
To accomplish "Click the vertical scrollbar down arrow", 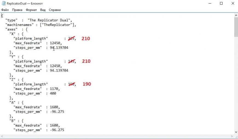I will pyautogui.click(x=236, y=132).
